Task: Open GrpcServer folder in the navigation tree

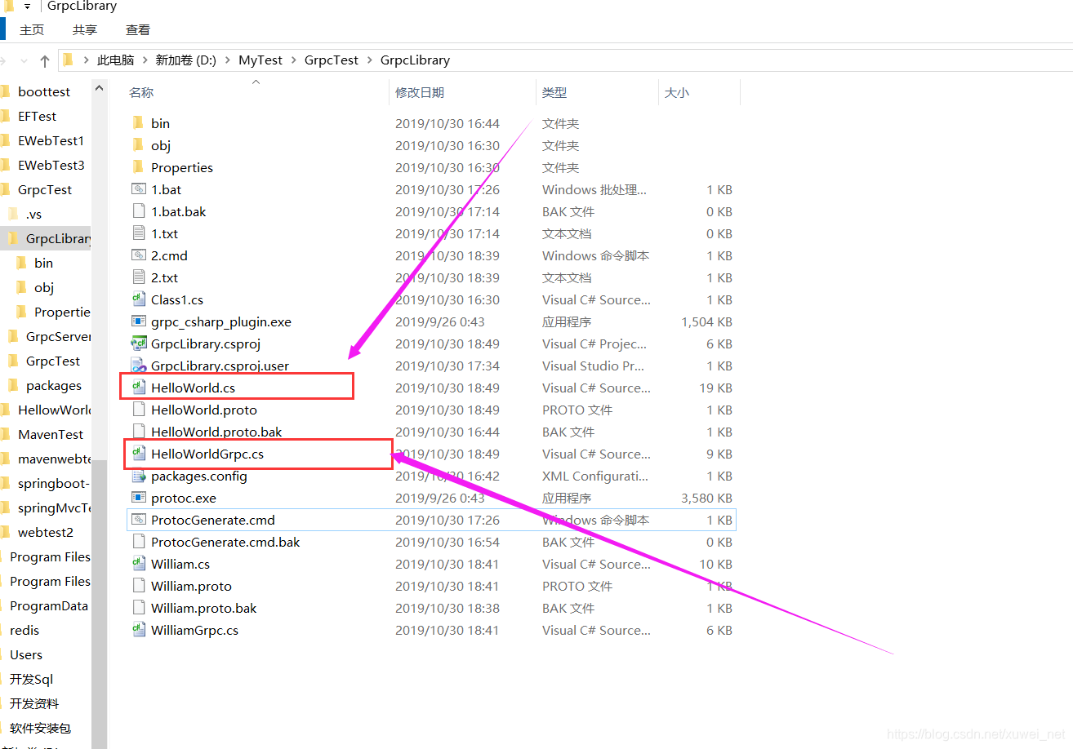Action: coord(58,336)
